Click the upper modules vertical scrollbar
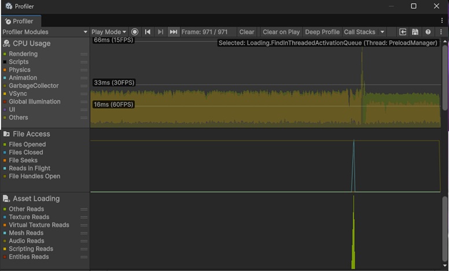The width and height of the screenshot is (449, 271). 445,78
